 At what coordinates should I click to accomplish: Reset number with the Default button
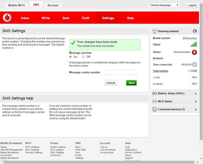pos(110,83)
